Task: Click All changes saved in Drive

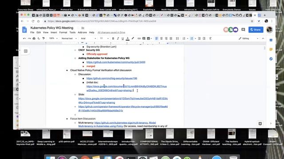Action: point(111,32)
